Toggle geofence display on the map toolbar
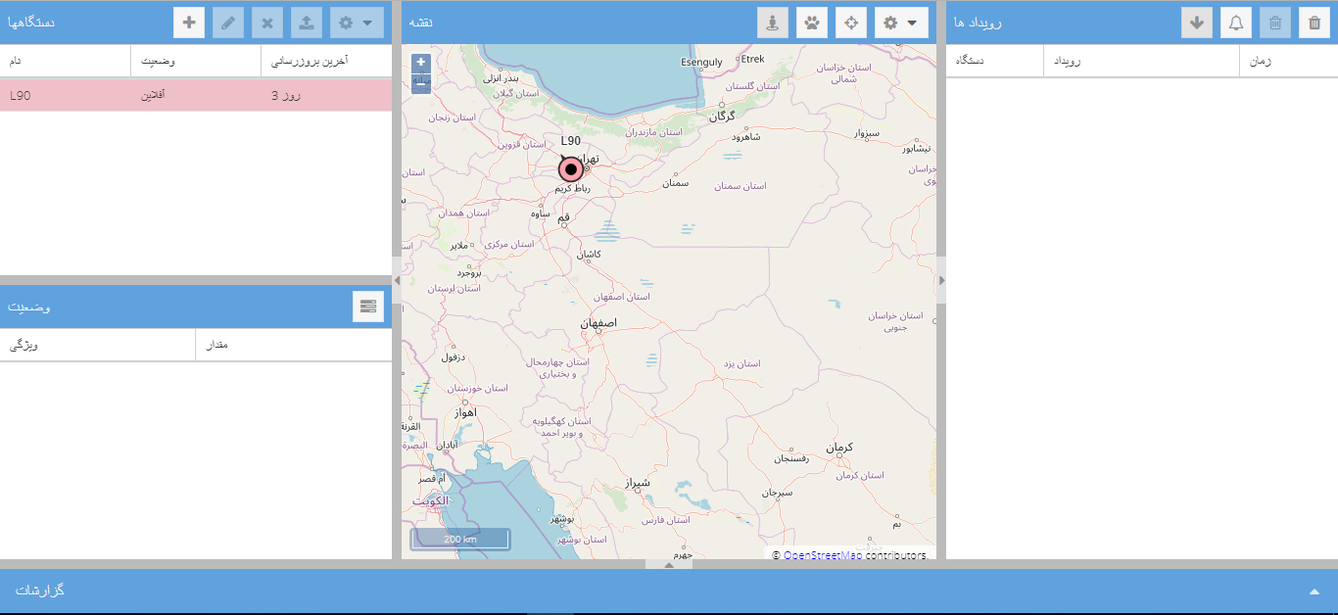 (x=773, y=23)
